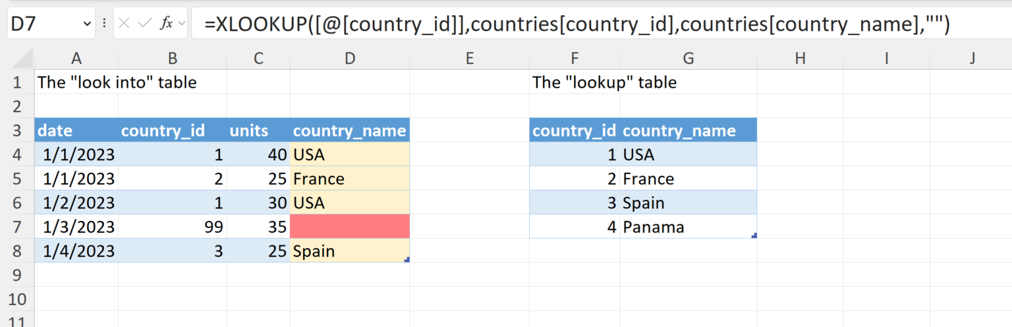Screen dimensions: 1012x327
Task: Click resize handle of the look into table
Action: [407, 260]
